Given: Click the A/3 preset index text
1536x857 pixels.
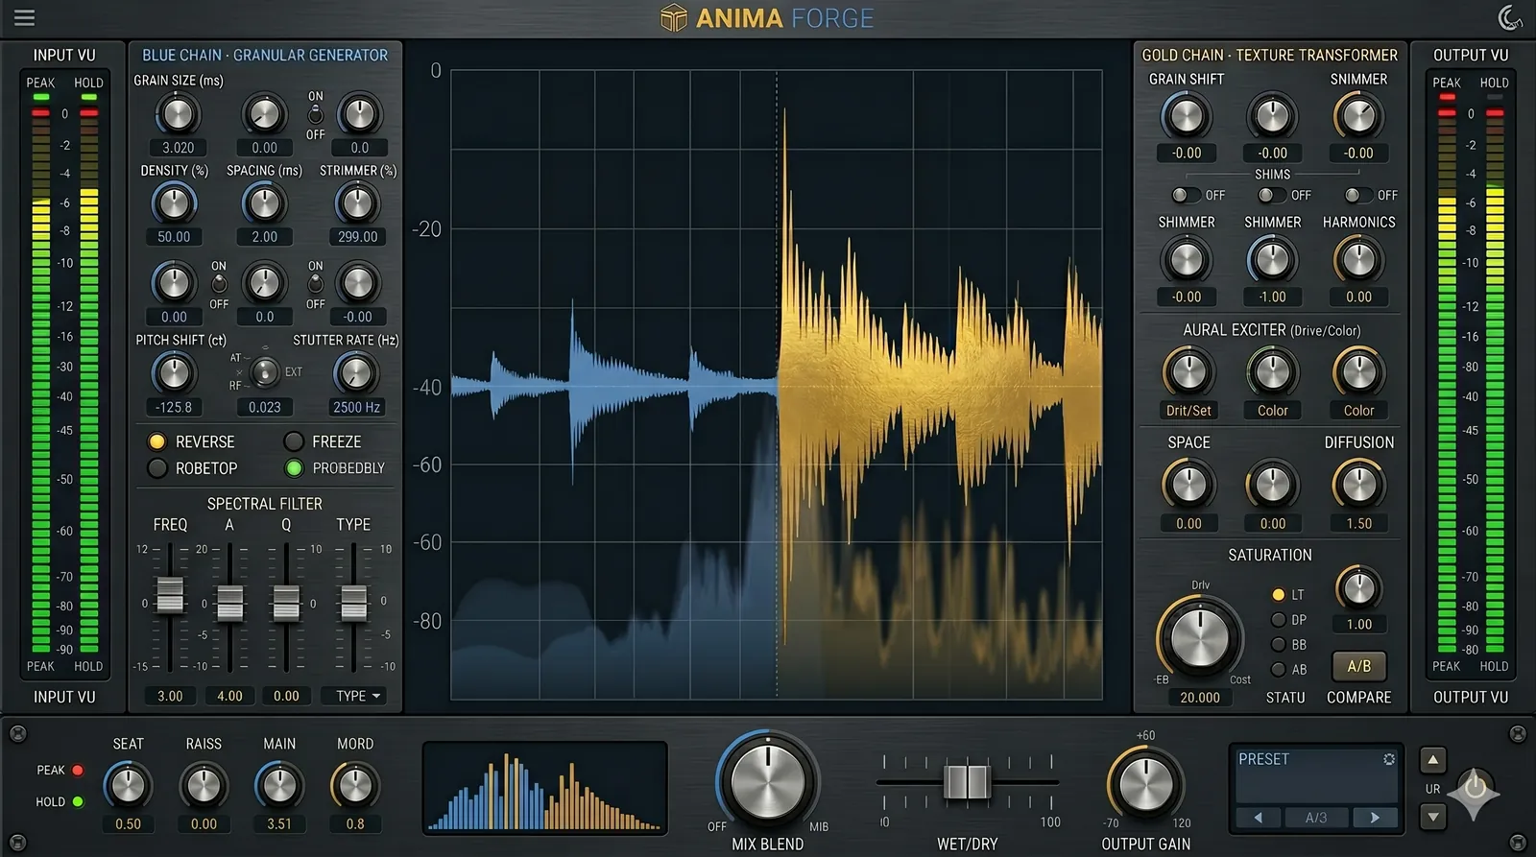Looking at the screenshot, I should click(x=1316, y=818).
